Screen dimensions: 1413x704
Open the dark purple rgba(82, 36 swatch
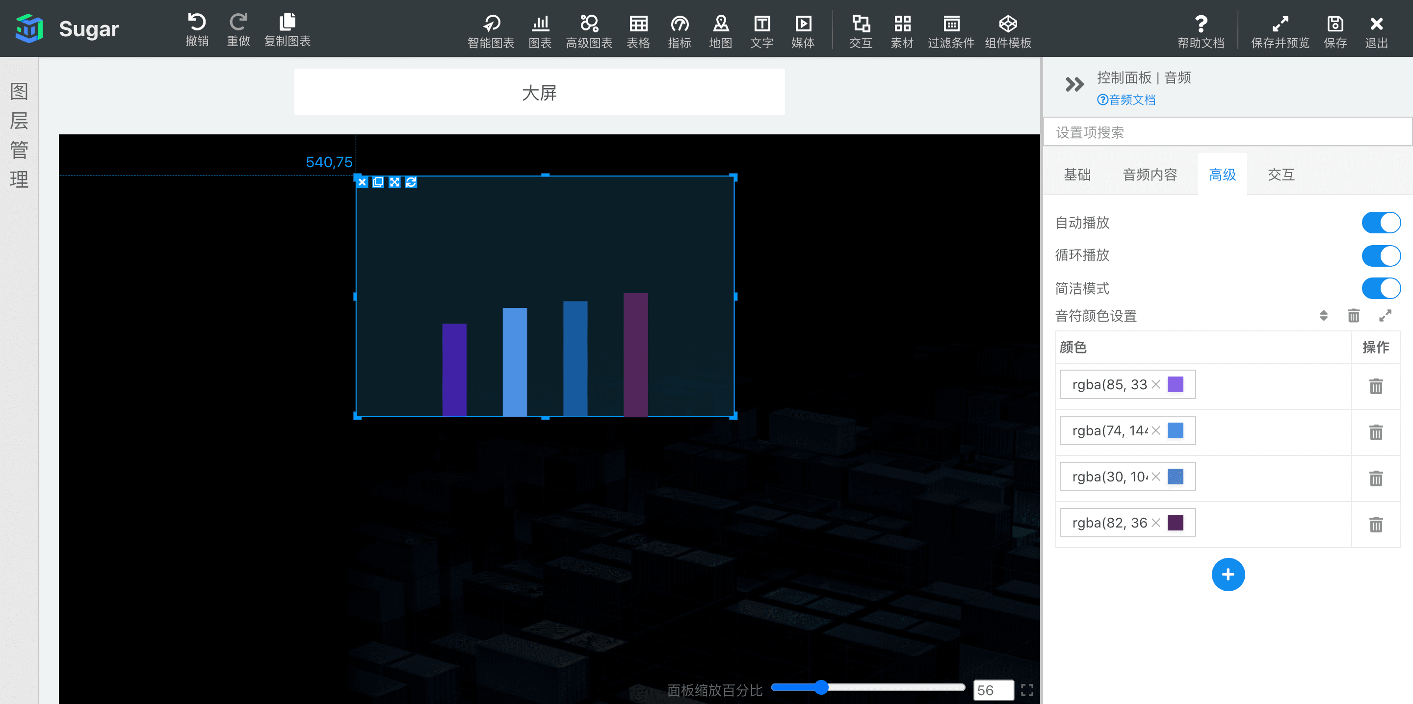(1175, 523)
